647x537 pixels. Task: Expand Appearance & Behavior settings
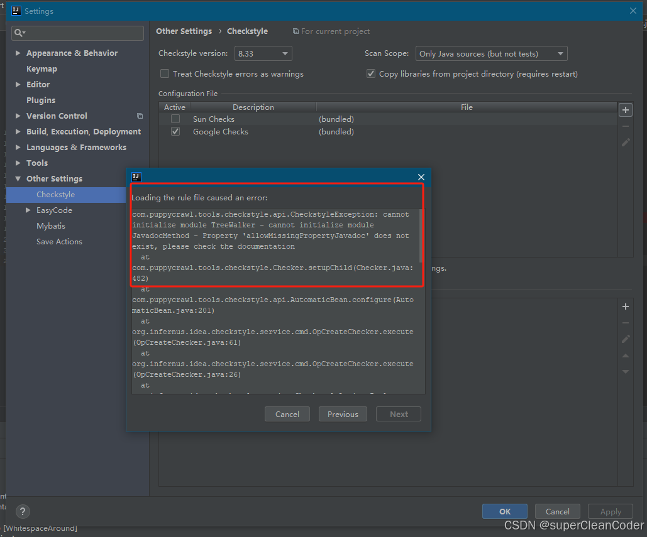coord(18,53)
